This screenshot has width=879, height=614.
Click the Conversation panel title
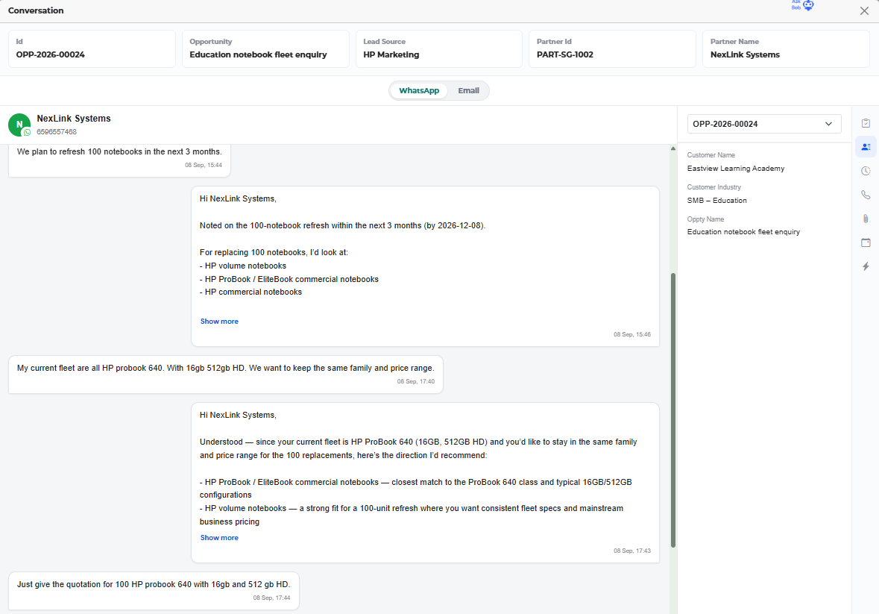pyautogui.click(x=36, y=10)
